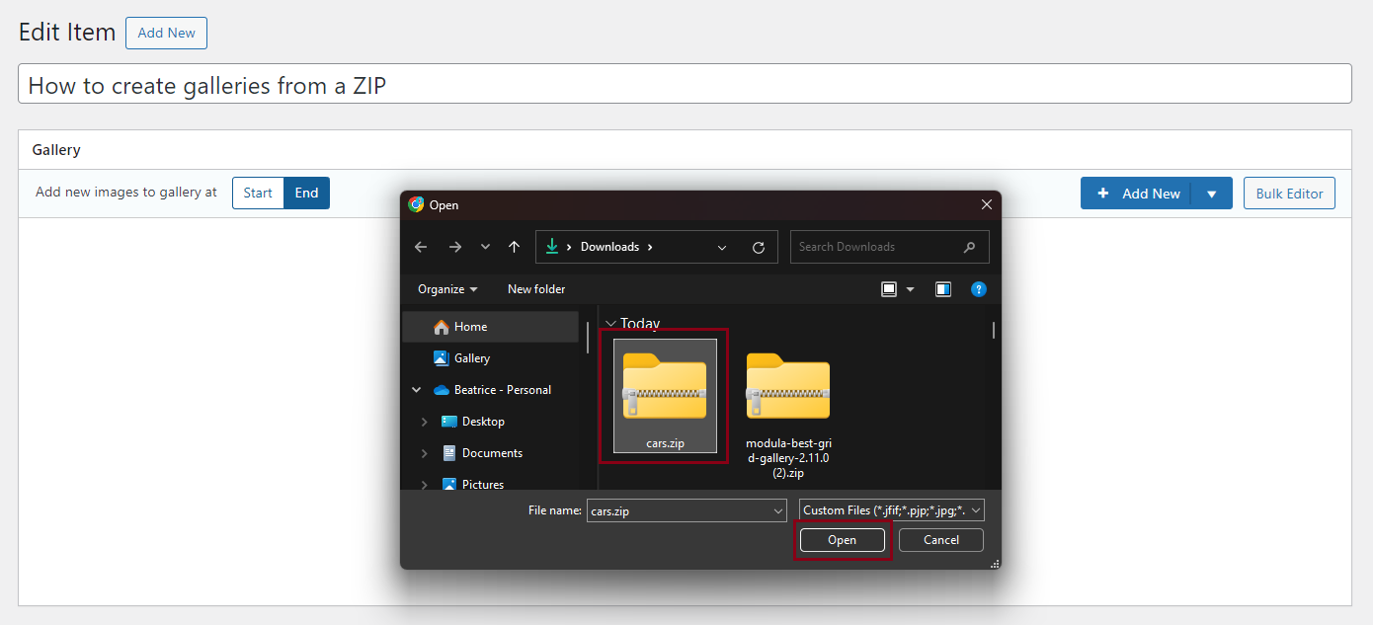Select the modula-best-grid-gallery zip file
The width and height of the screenshot is (1373, 625).
click(788, 405)
